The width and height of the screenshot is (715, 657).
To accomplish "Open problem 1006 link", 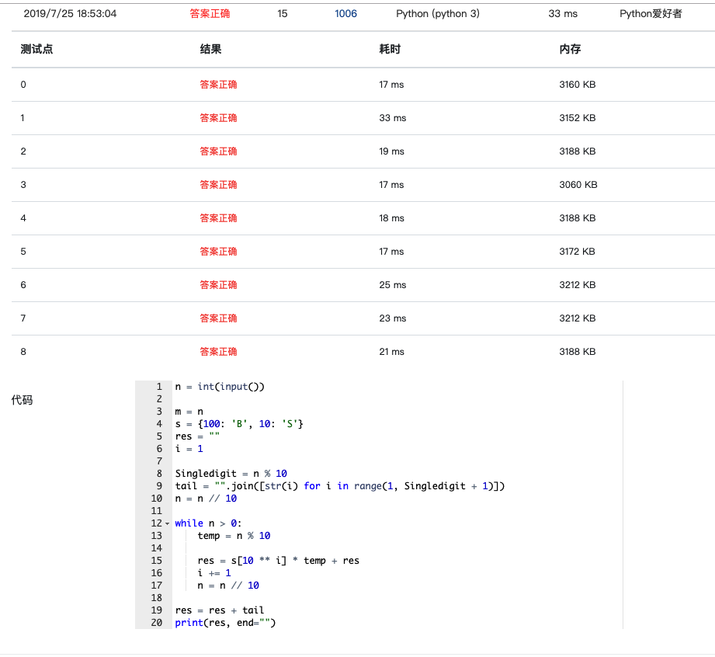I will click(x=345, y=14).
